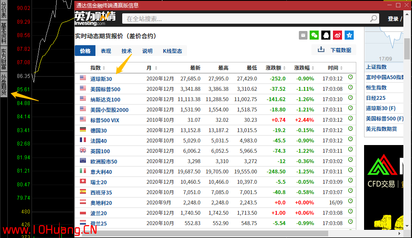Screen dimensions: 412x238
Task: Sort table by 涨跌额 column
Action: click(x=276, y=68)
